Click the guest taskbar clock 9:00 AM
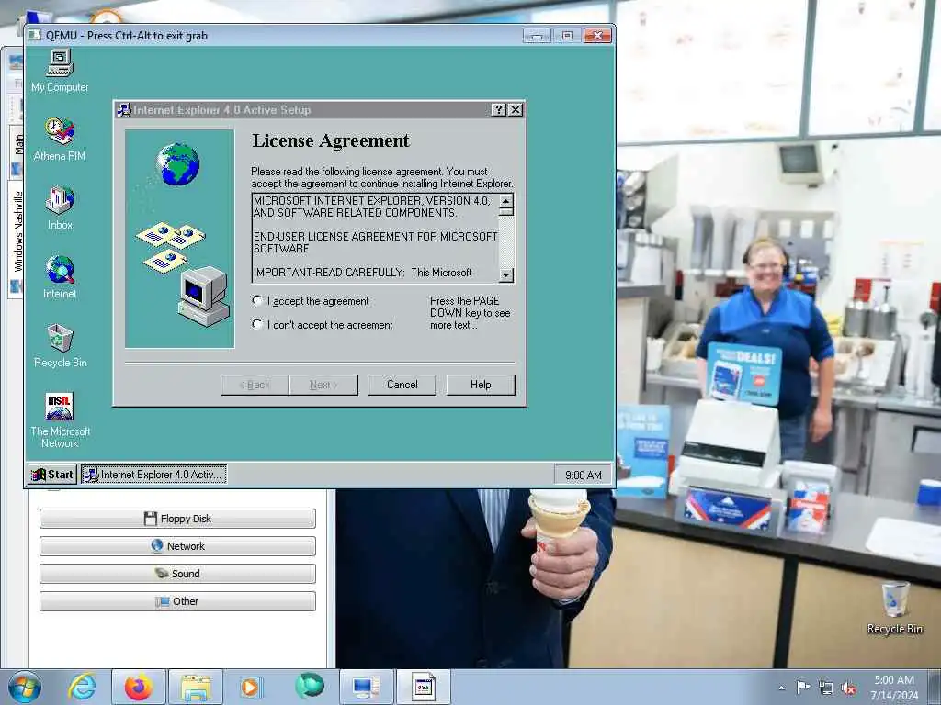The height and width of the screenshot is (705, 941). click(x=583, y=475)
